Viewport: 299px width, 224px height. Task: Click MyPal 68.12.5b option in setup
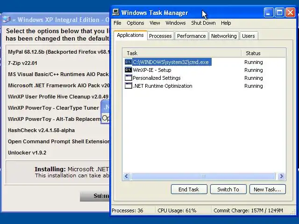59,52
